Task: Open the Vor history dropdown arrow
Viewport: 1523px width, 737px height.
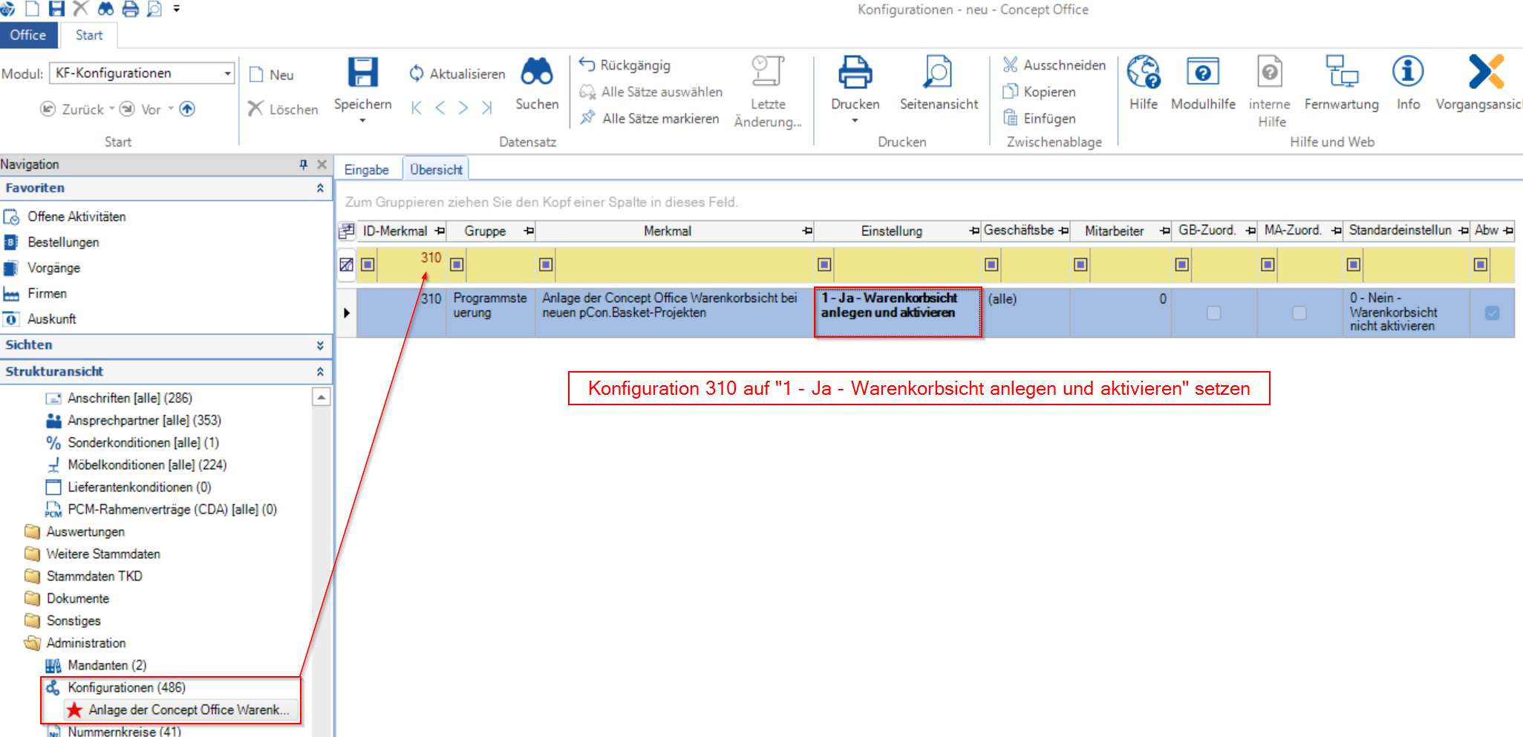Action: [171, 108]
